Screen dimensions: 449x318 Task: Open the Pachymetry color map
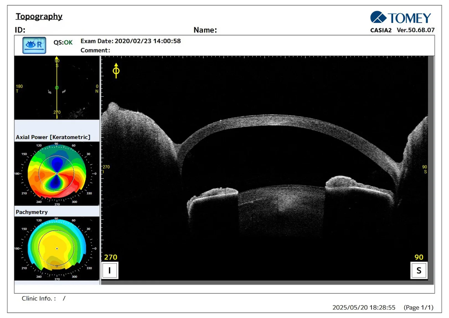[57, 248]
